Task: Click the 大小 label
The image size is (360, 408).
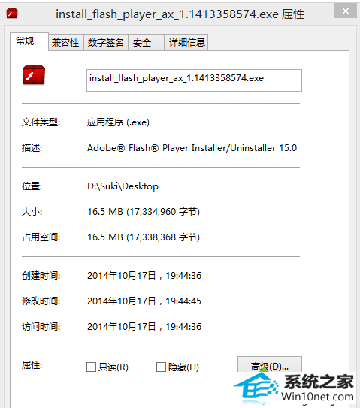Action: point(32,212)
